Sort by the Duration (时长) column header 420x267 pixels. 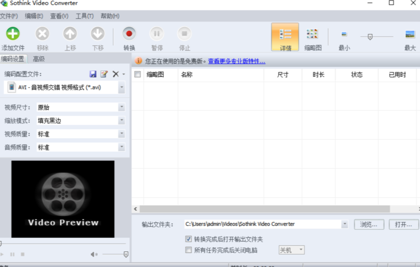318,74
